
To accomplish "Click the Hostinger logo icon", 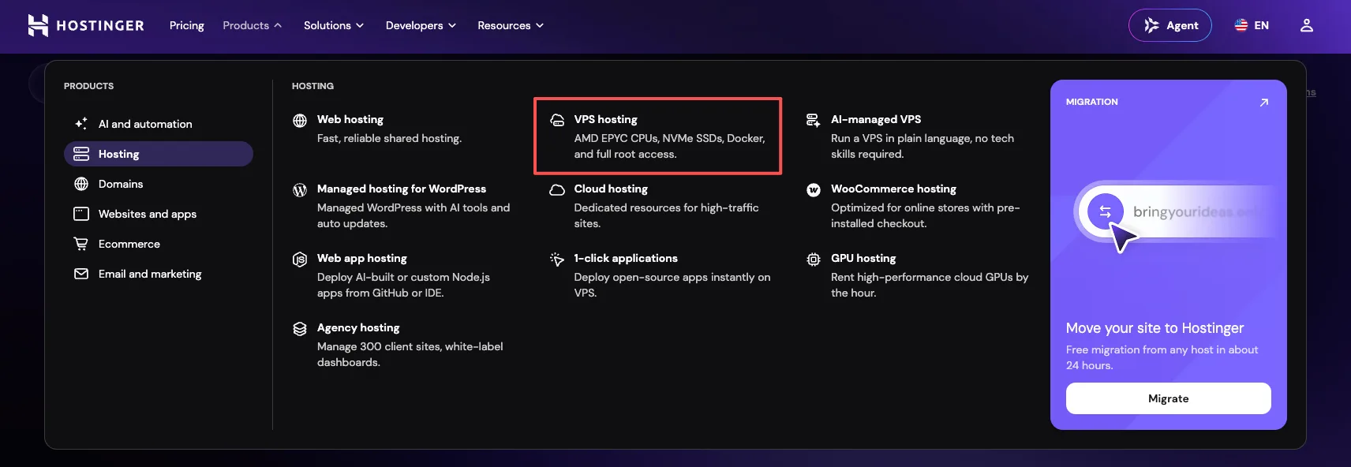I will tap(38, 25).
